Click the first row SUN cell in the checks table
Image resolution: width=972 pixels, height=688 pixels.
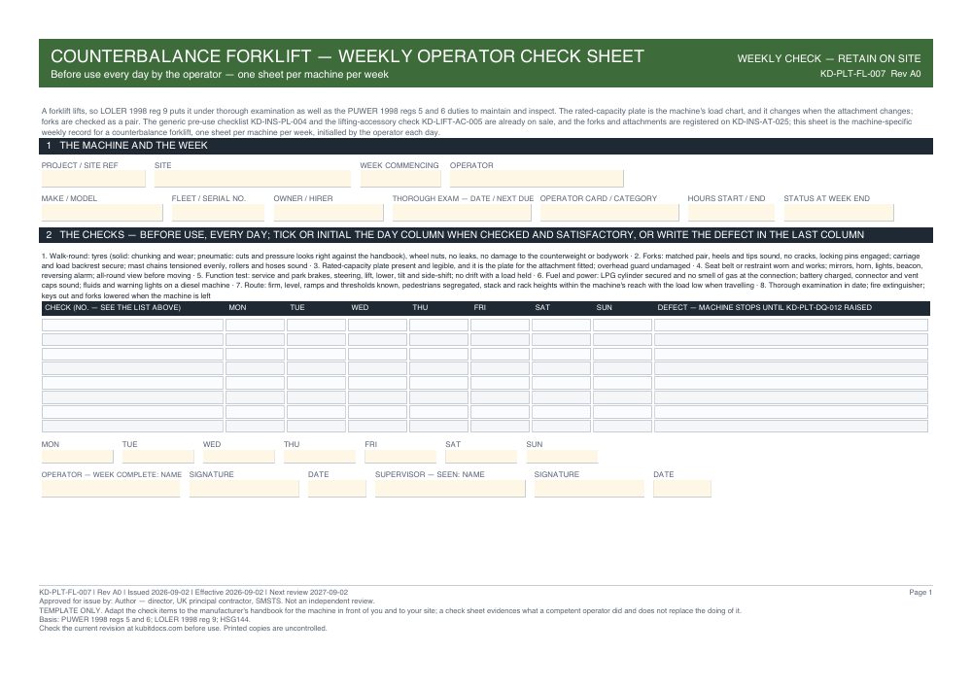coord(622,325)
